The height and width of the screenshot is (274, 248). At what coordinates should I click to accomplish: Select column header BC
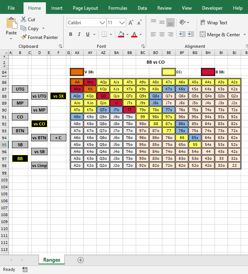coord(143,53)
